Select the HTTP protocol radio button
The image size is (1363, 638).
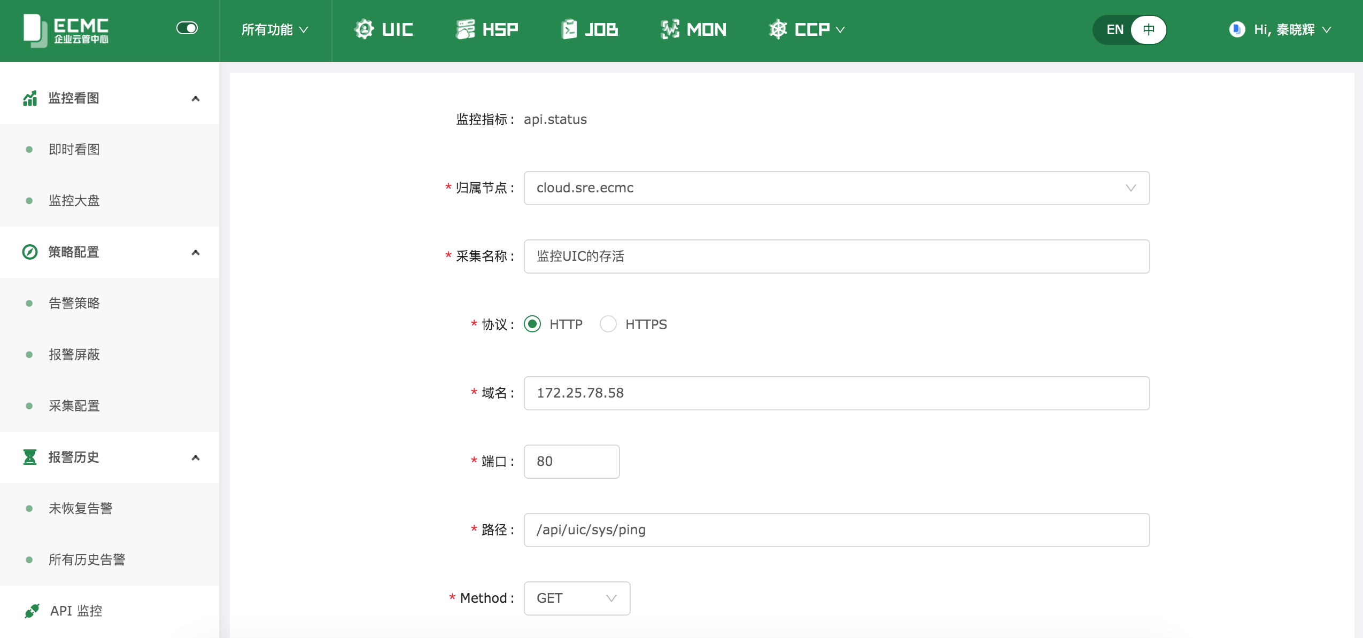[x=532, y=324]
